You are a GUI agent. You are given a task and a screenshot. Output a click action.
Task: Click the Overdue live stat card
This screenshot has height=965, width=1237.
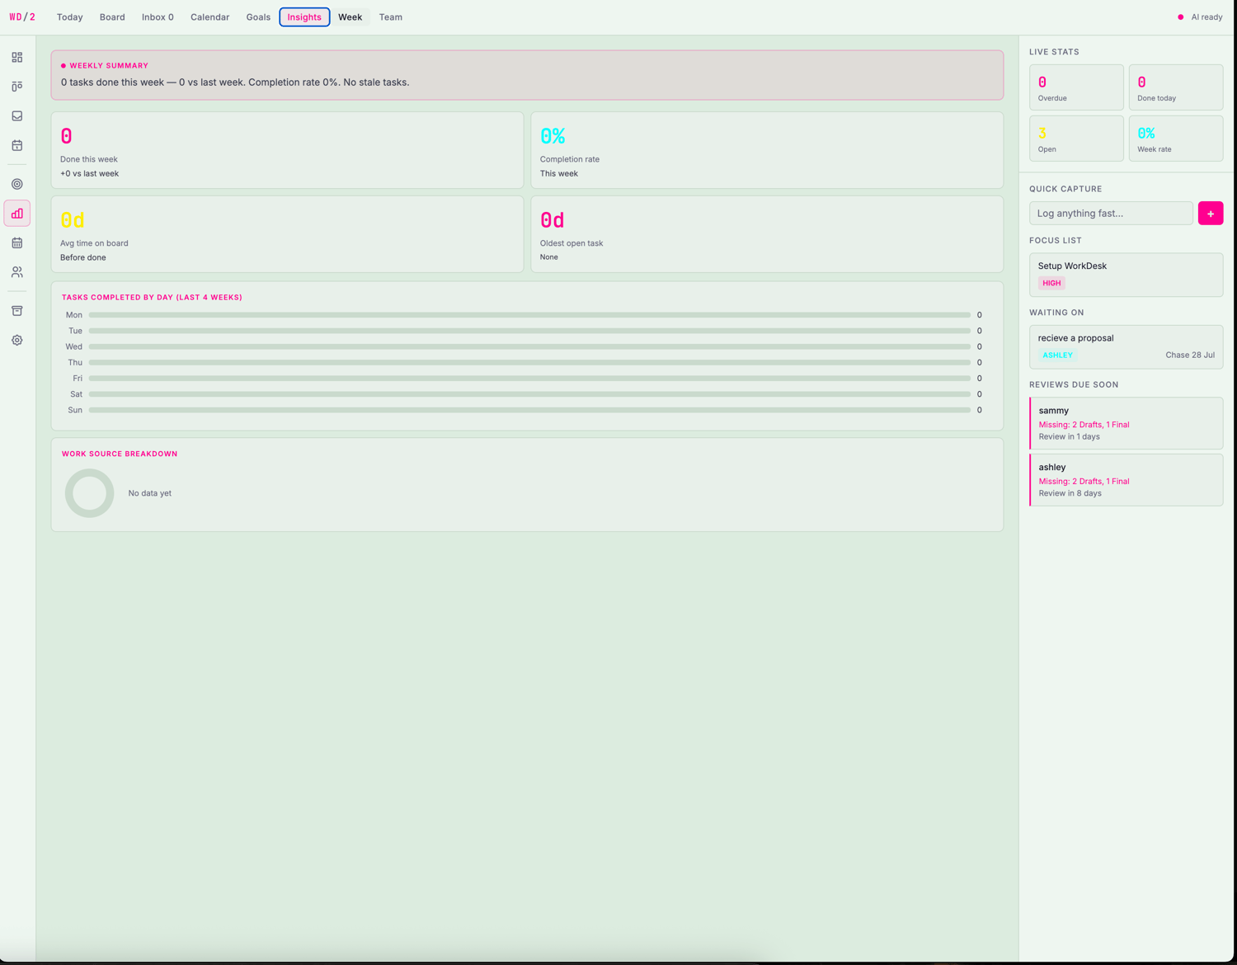click(x=1076, y=87)
